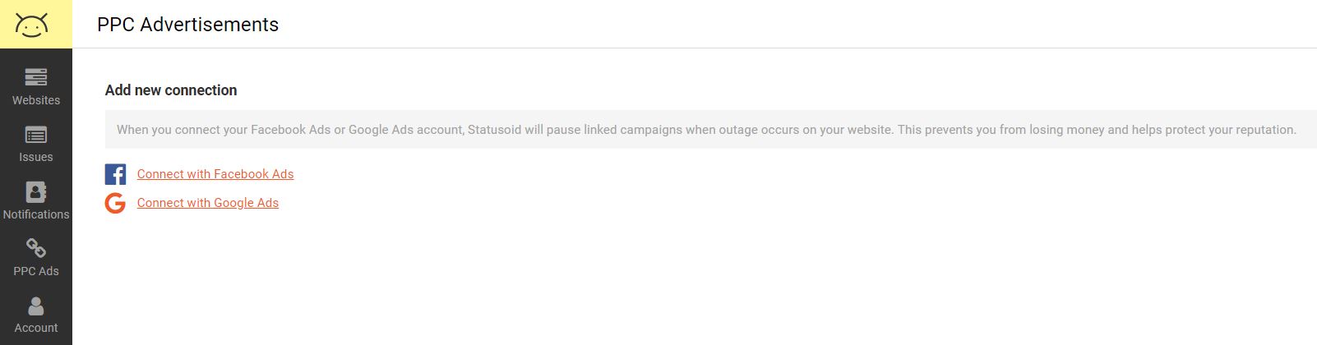Follow the Connect with Facebook Ads link
The height and width of the screenshot is (345, 1317).
coord(215,174)
